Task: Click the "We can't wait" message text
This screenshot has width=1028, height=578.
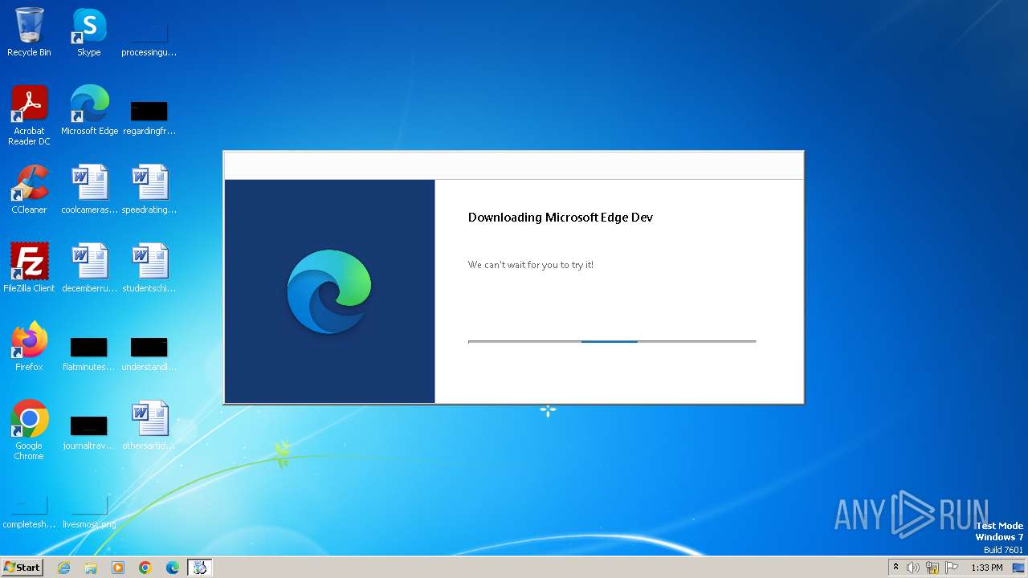Action: (x=531, y=265)
